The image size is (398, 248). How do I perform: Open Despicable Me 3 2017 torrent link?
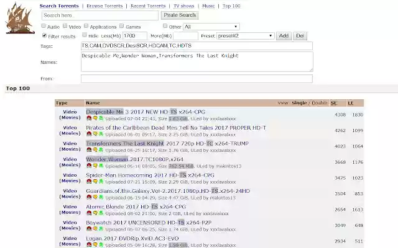point(146,112)
